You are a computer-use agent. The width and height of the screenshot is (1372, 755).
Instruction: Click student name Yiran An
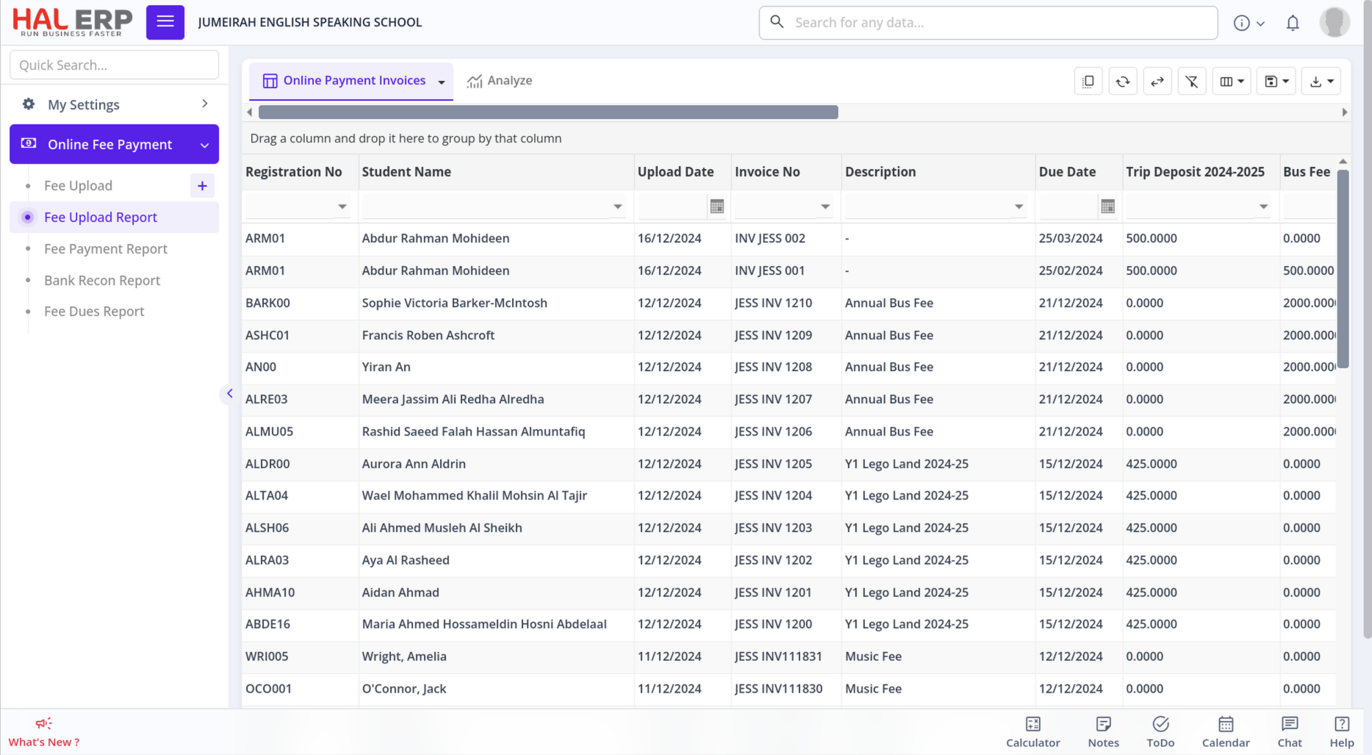[x=386, y=367]
